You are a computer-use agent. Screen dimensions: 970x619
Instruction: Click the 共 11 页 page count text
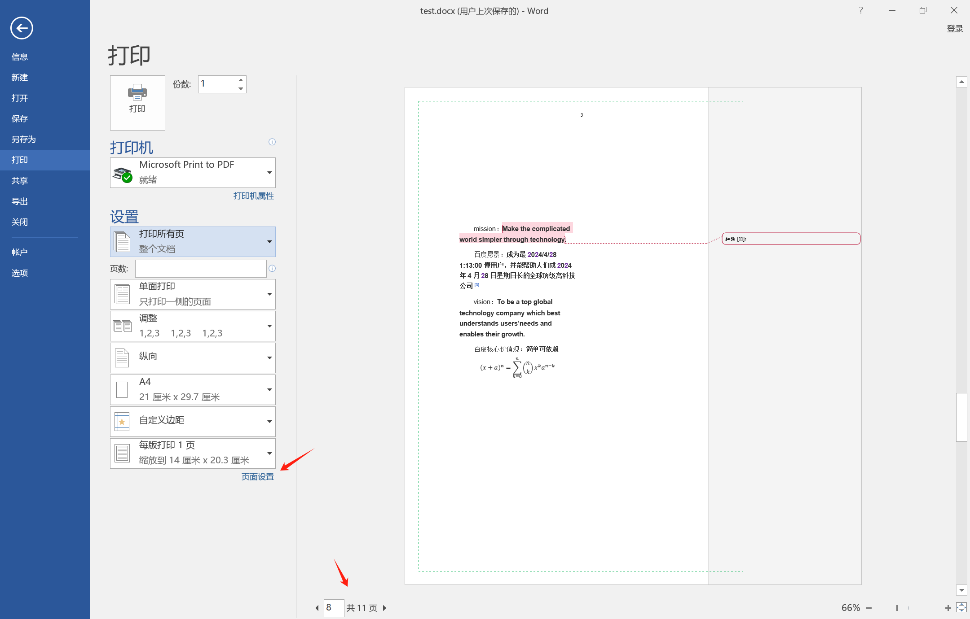[362, 608]
